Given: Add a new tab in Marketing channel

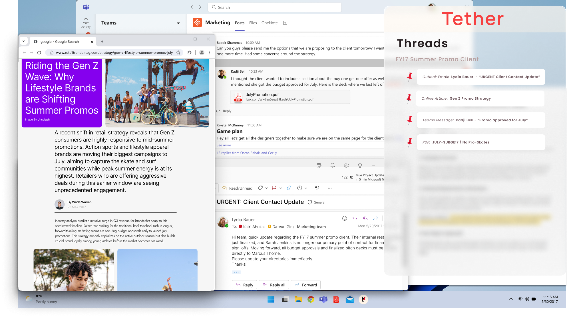Looking at the screenshot, I should click(x=285, y=23).
